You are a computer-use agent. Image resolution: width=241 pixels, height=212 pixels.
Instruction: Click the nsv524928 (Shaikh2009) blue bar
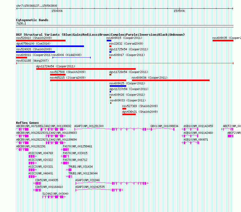(35, 52)
